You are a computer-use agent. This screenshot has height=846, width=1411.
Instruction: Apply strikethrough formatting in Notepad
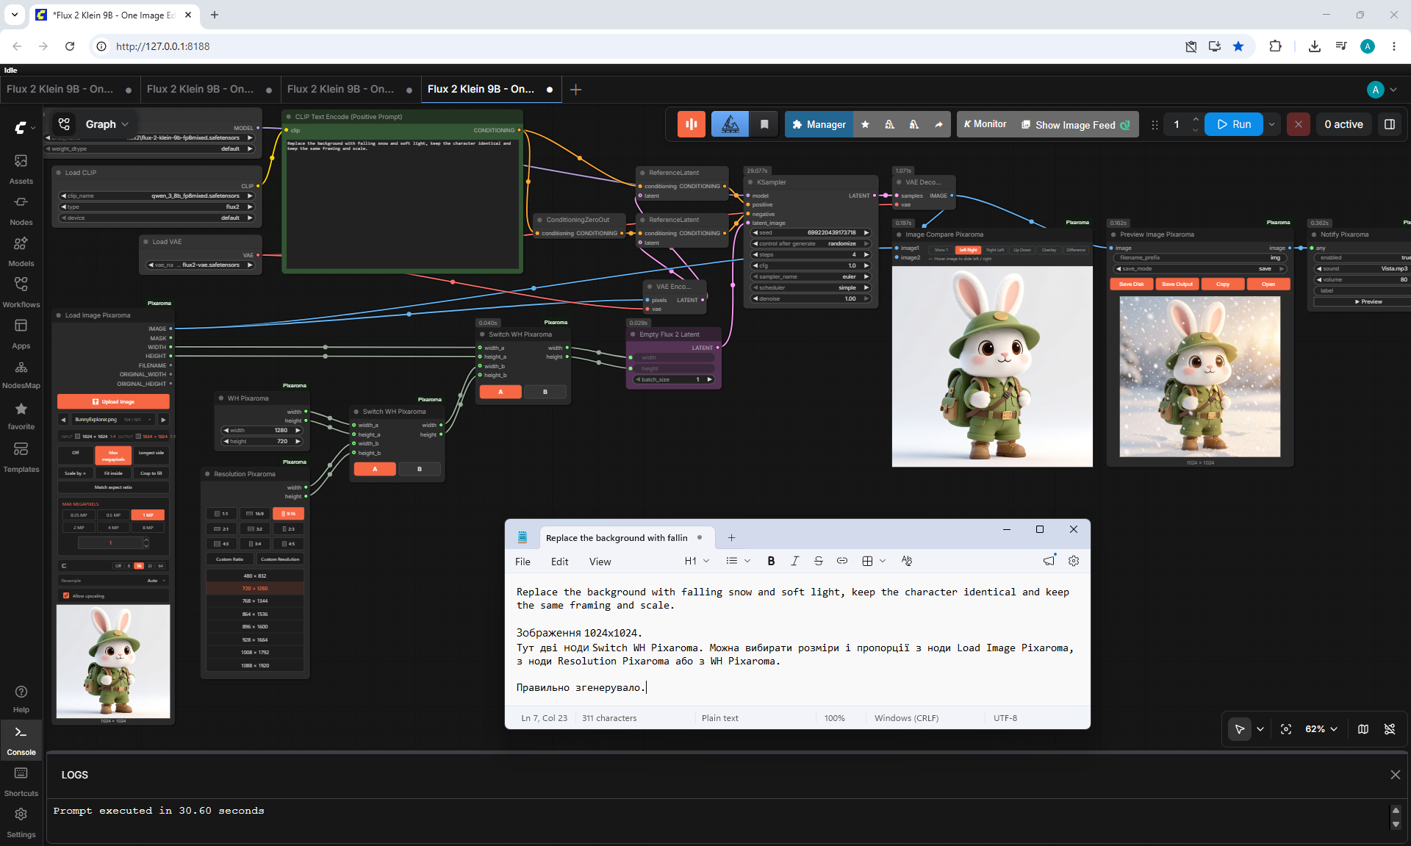tap(819, 561)
